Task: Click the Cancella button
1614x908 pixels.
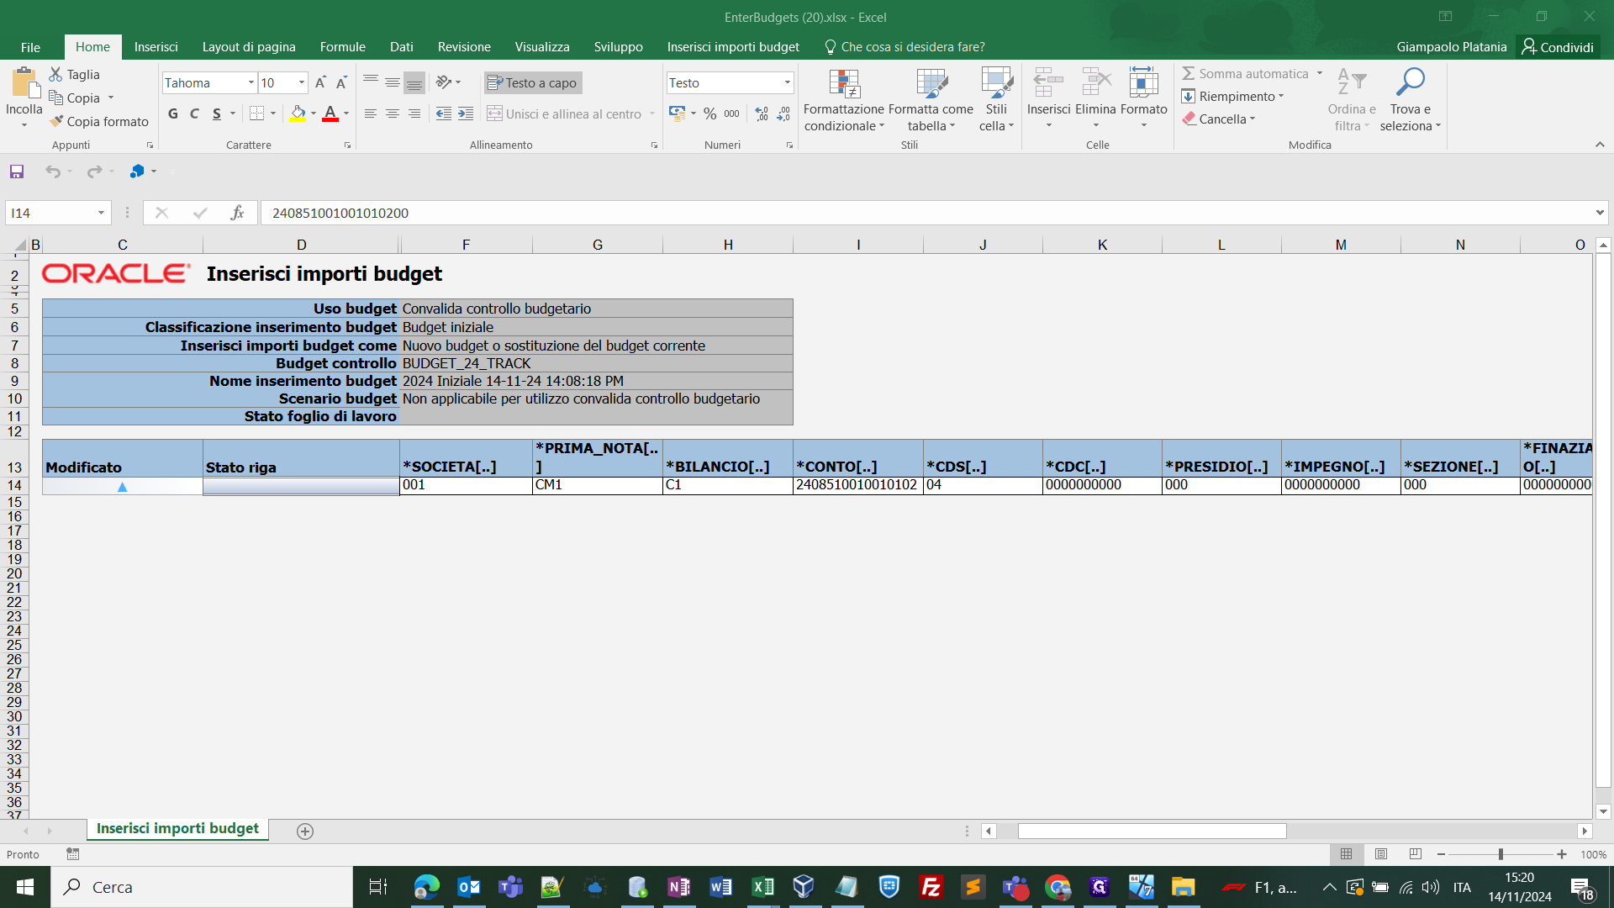Action: [1218, 119]
